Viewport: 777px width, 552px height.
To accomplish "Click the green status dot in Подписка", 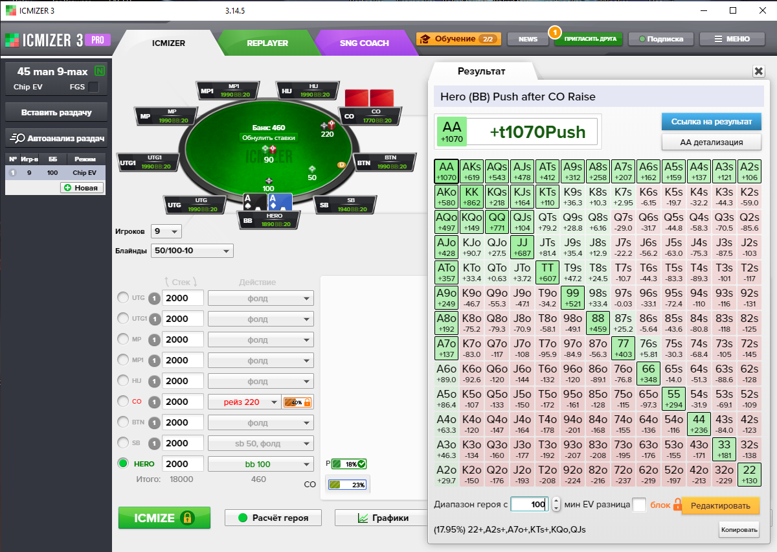I will pos(642,39).
